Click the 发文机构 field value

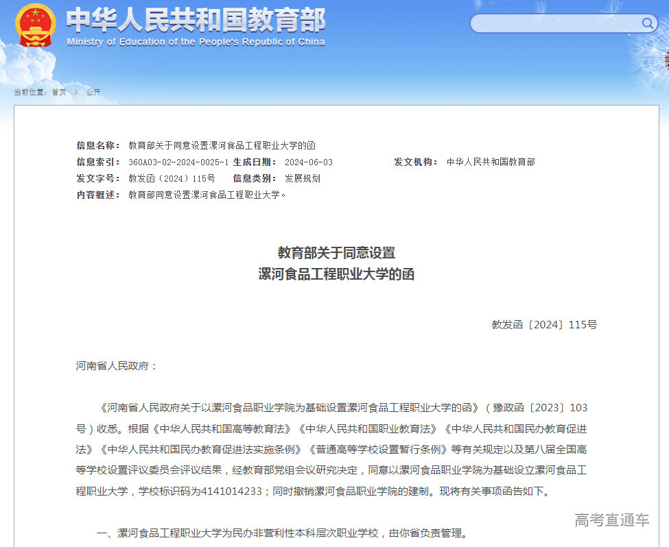coord(491,162)
